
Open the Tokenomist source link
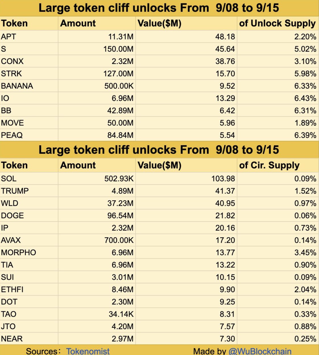pyautogui.click(x=88, y=351)
